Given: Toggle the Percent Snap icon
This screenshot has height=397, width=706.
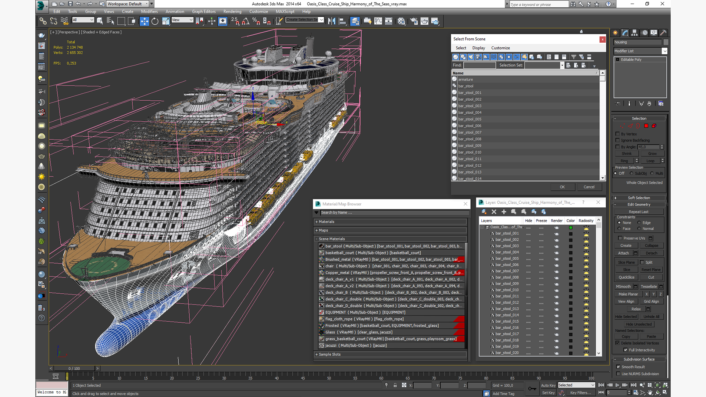Looking at the screenshot, I should pyautogui.click(x=256, y=21).
